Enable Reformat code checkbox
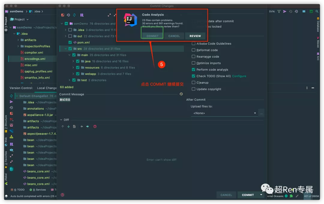This screenshot has height=204, width=324. pyautogui.click(x=193, y=50)
